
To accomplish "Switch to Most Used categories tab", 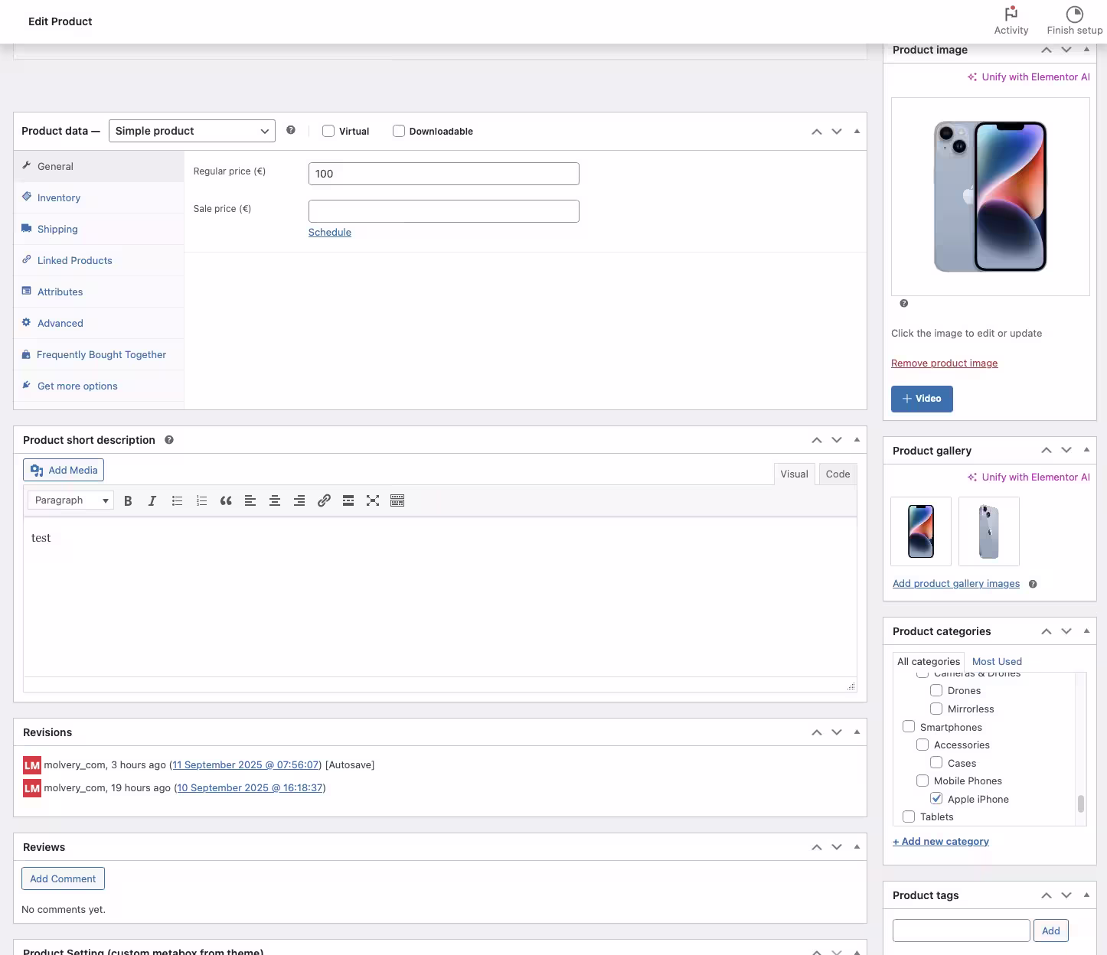I will [x=997, y=661].
